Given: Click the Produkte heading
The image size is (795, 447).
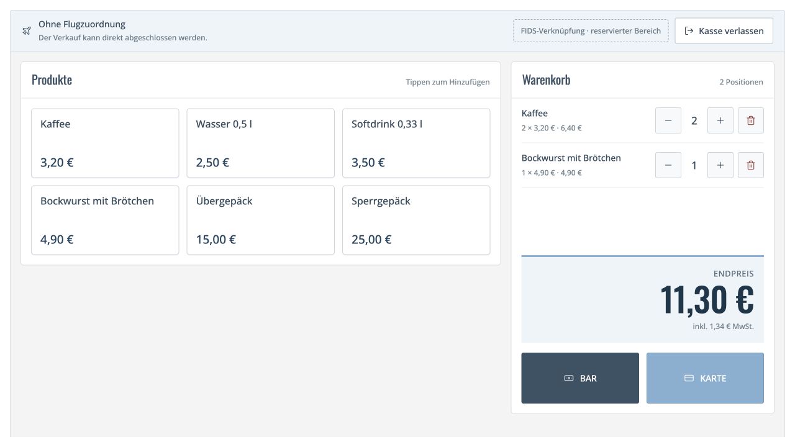Looking at the screenshot, I should (52, 80).
